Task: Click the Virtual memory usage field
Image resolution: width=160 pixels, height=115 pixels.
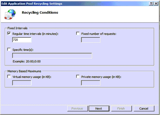Action: click(22, 83)
